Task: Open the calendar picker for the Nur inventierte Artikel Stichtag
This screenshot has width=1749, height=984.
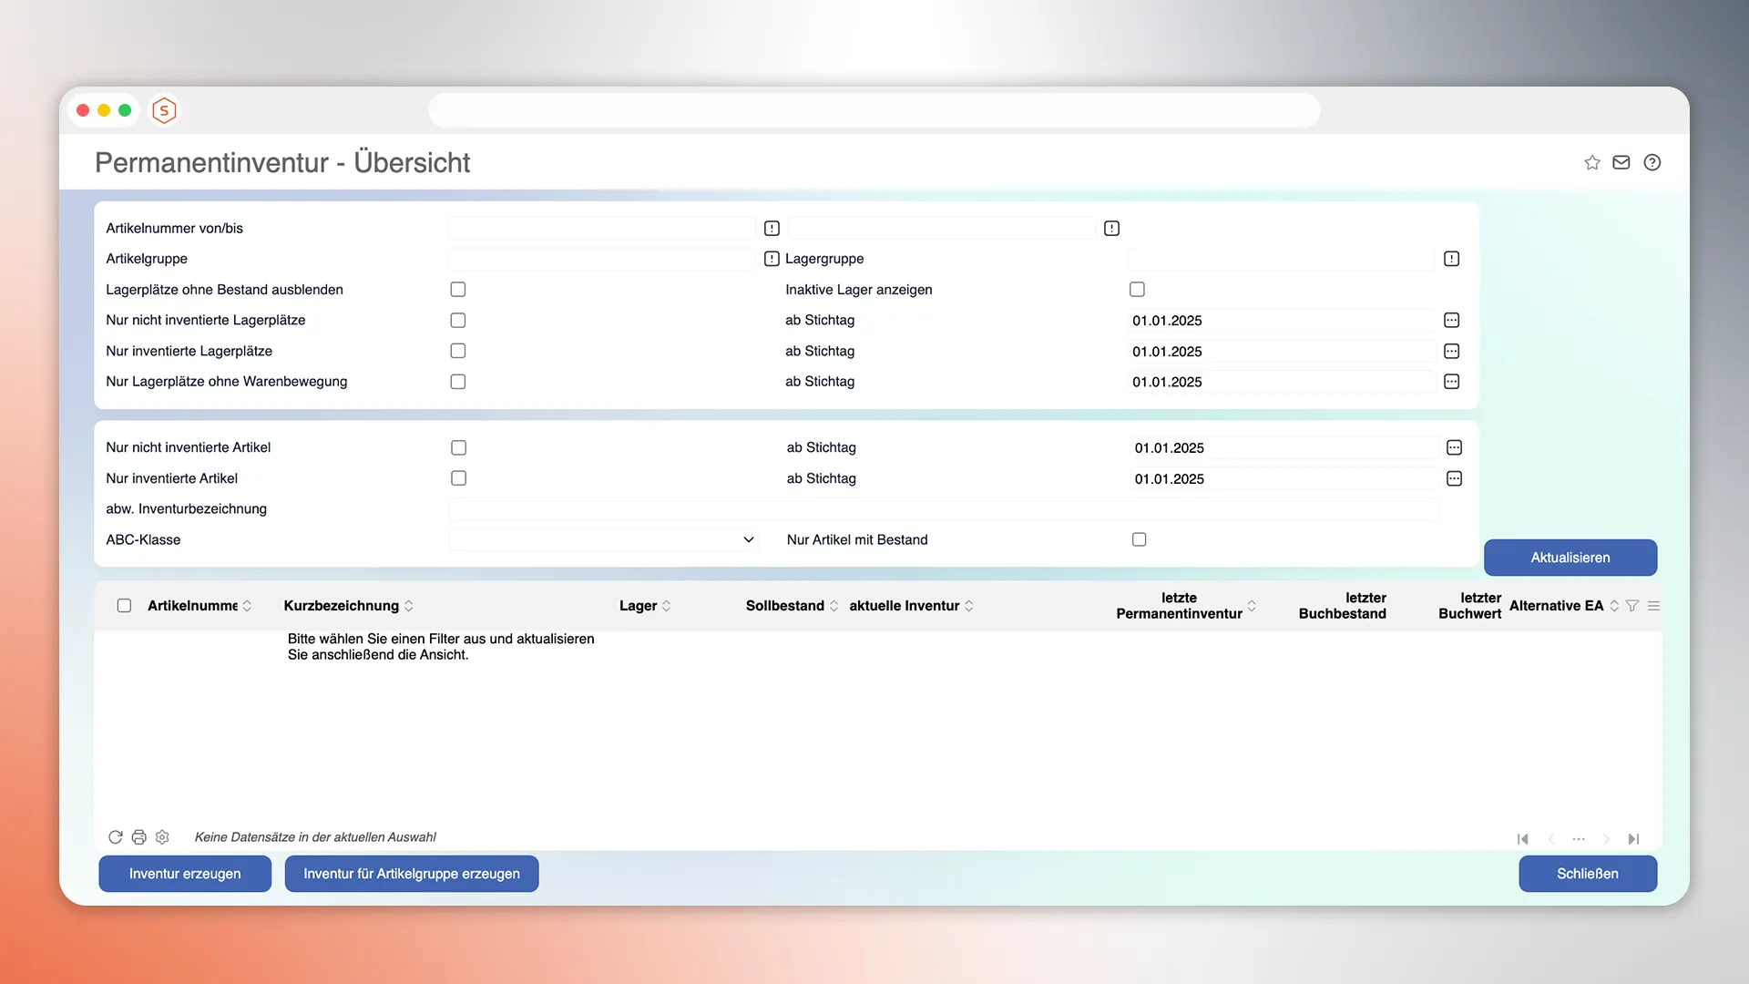Action: 1454,478
